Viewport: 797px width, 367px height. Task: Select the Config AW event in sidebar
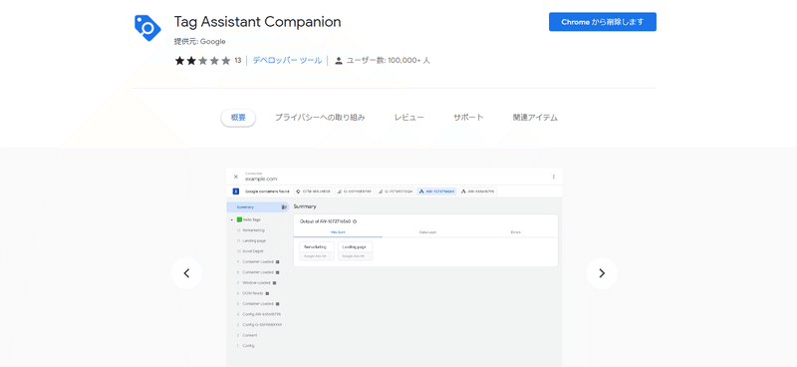tap(261, 314)
